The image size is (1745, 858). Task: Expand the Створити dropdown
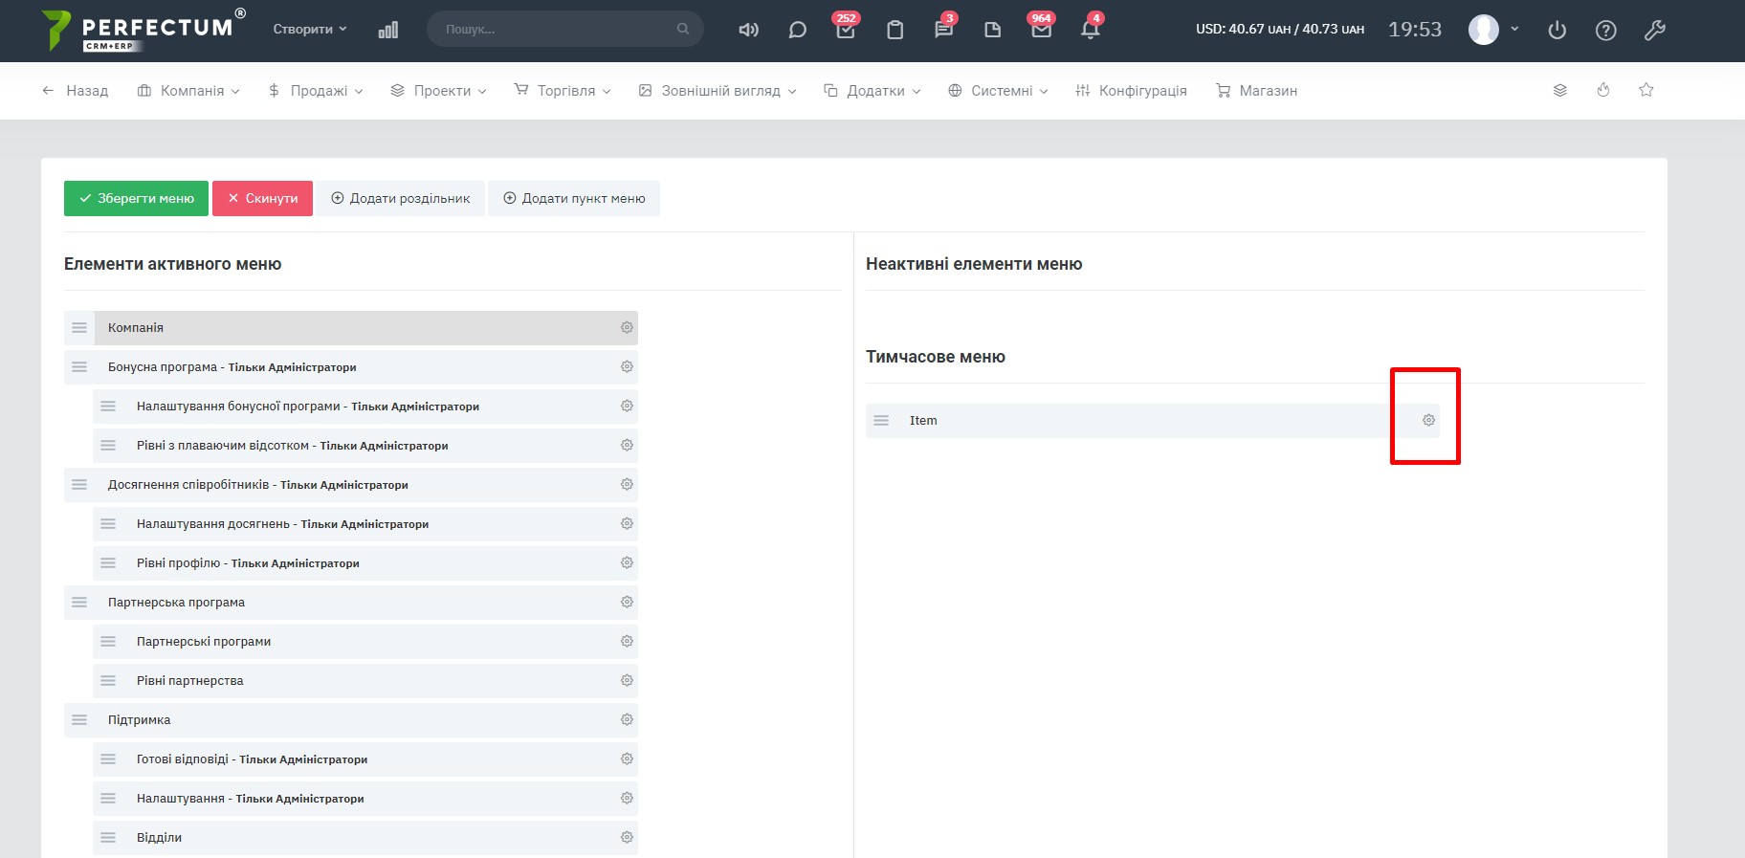click(310, 30)
